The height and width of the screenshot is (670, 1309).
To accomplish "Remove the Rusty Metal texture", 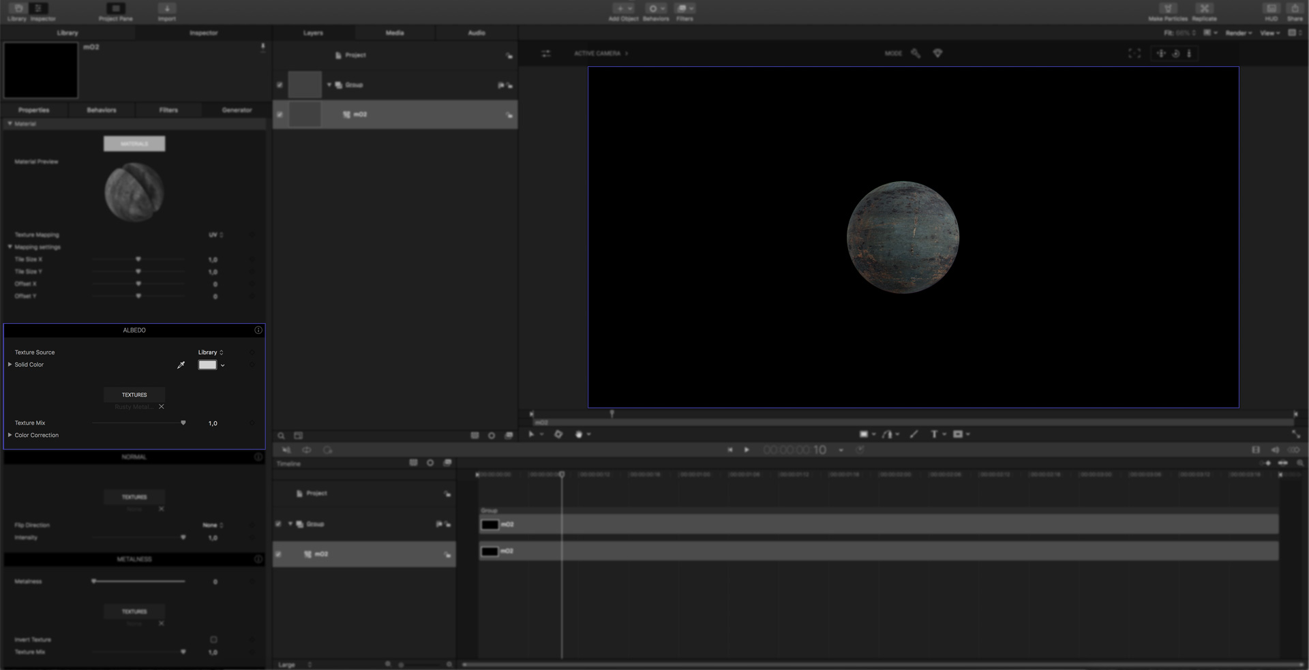I will click(x=162, y=407).
